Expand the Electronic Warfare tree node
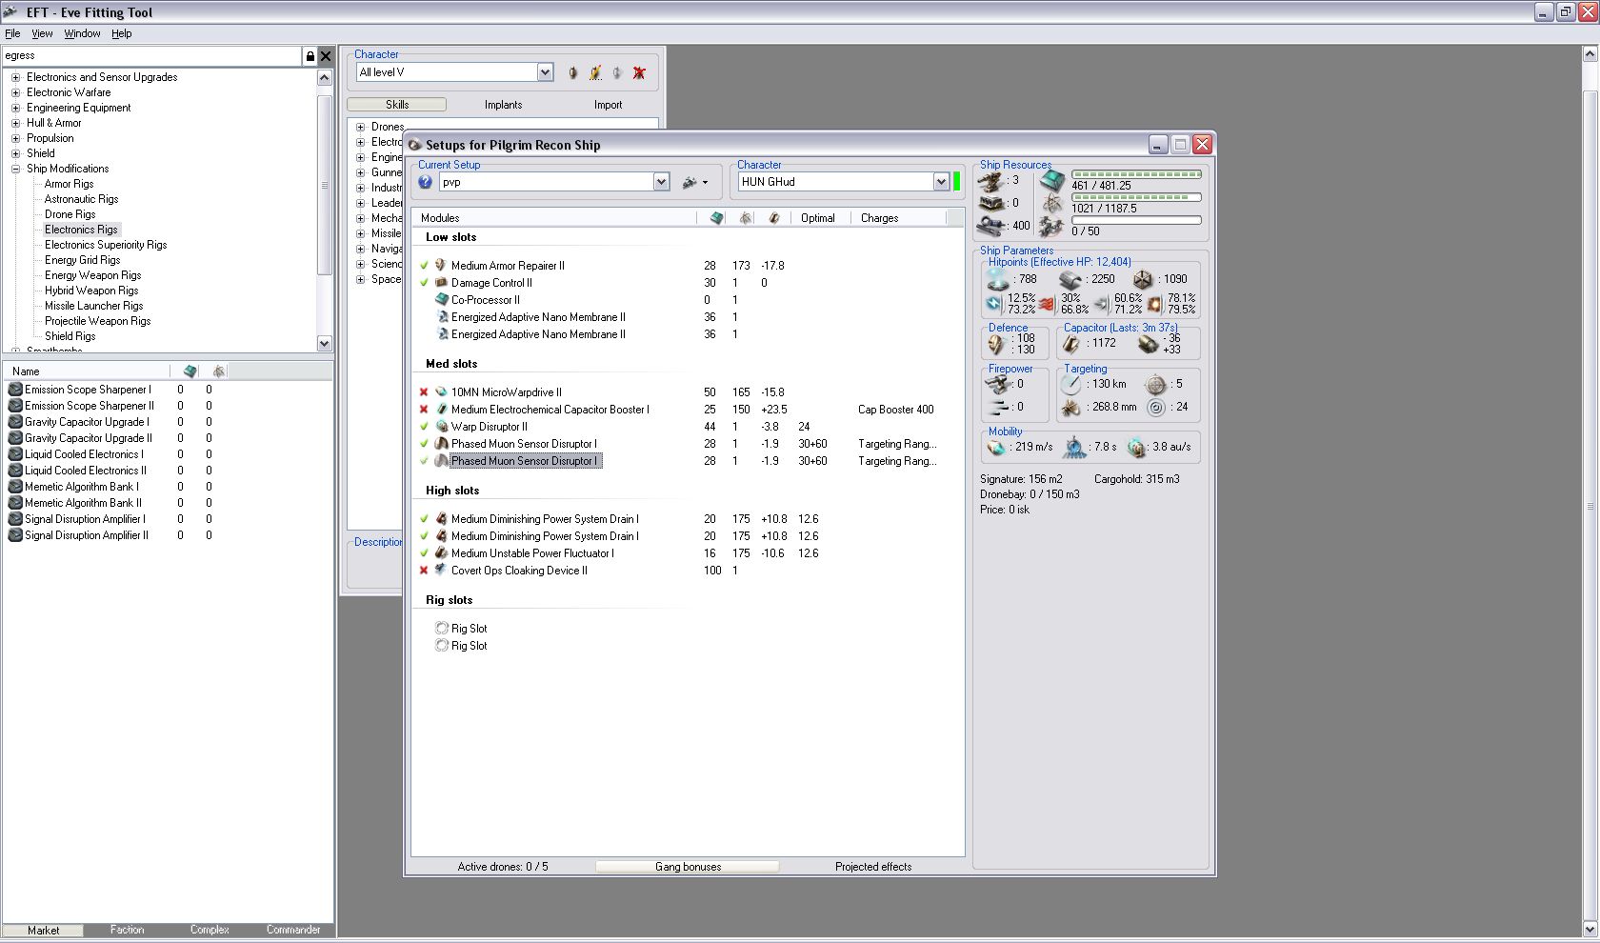This screenshot has height=943, width=1600. click(15, 93)
